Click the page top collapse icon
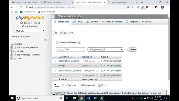Screen dimensions: 179x101 (x=166, y=17)
